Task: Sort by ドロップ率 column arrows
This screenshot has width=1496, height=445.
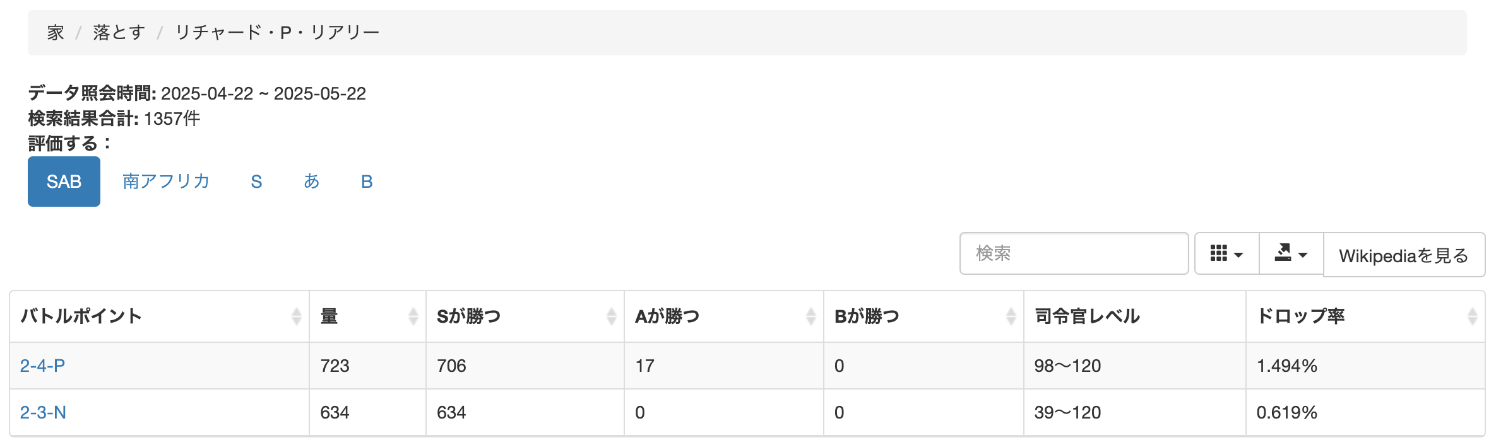Action: 1472,316
